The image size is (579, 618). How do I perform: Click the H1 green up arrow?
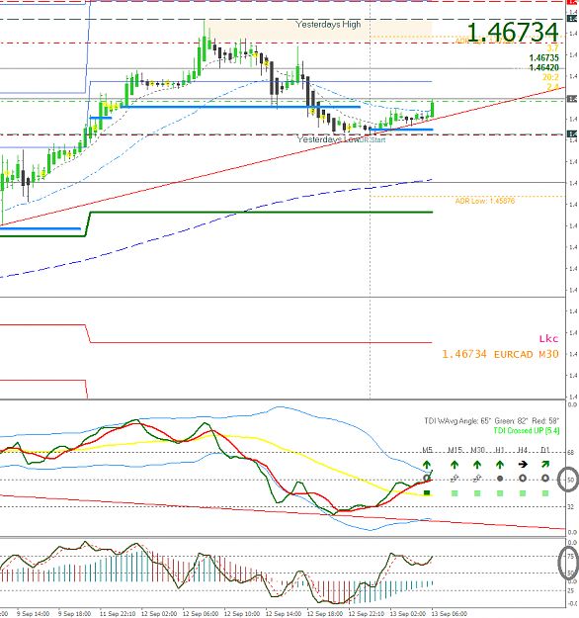(x=500, y=465)
